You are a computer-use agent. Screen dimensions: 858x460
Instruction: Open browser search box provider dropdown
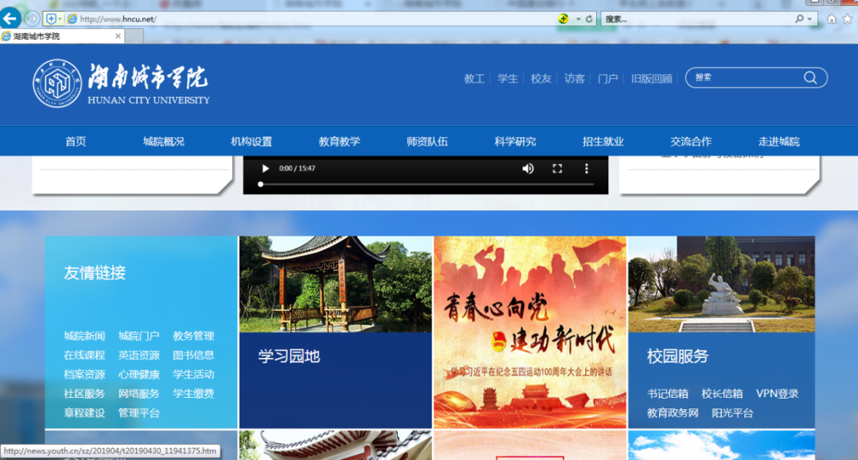809,19
